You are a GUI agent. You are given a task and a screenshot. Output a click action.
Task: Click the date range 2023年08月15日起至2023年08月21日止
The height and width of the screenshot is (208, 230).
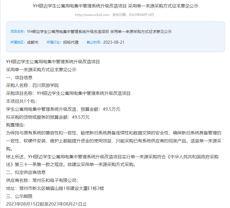tap(46, 204)
